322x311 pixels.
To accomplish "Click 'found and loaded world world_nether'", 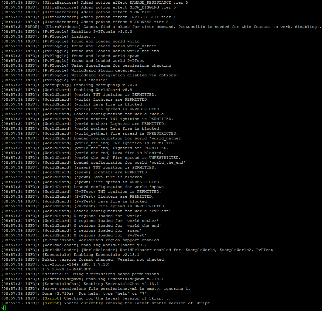I will point(114,46).
